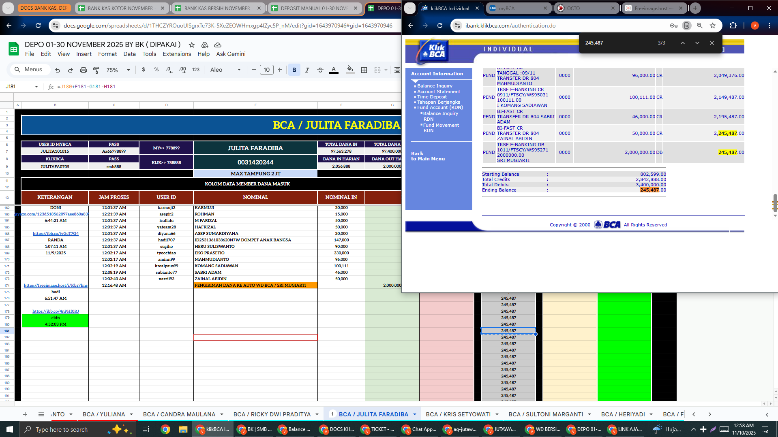The height and width of the screenshot is (437, 778).
Task: Open the Aleo font dropdown
Action: (x=225, y=70)
